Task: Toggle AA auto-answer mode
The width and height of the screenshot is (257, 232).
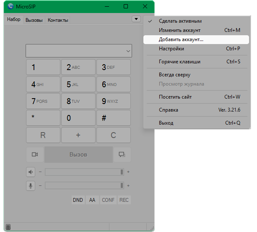Action: coord(92,200)
